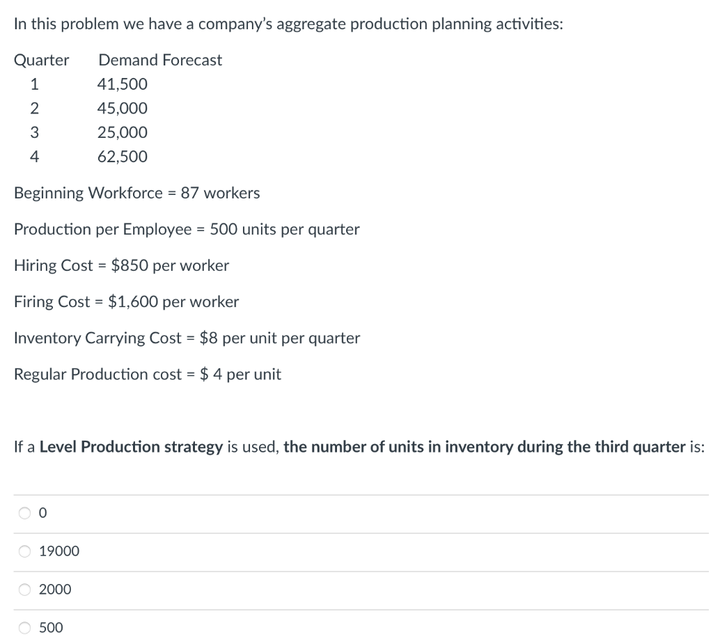Click the label text next to option 19000
Screen dimensions: 713x637
[60, 551]
